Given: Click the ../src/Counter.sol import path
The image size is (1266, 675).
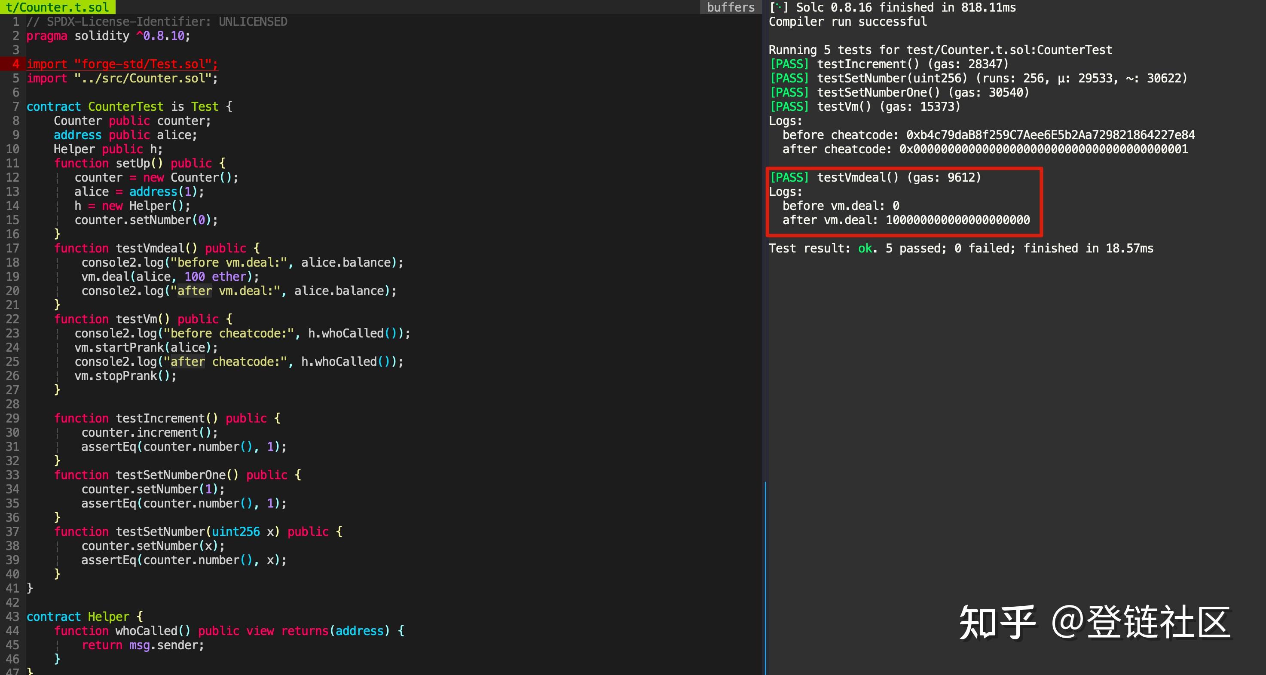Looking at the screenshot, I should pos(143,78).
